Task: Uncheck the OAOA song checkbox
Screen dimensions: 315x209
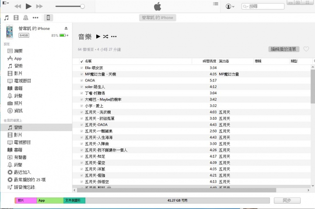Action: pyautogui.click(x=81, y=81)
